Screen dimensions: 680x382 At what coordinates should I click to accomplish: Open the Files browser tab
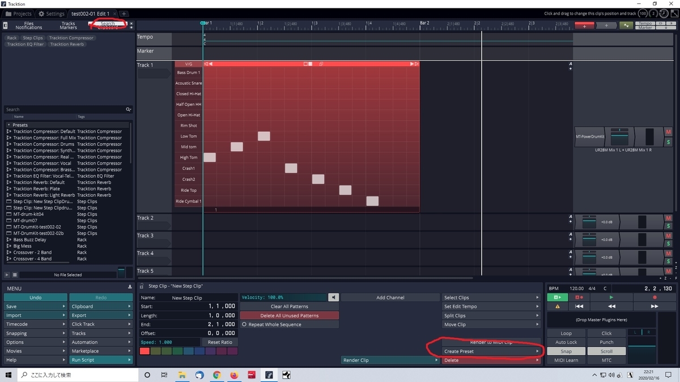coord(29,24)
